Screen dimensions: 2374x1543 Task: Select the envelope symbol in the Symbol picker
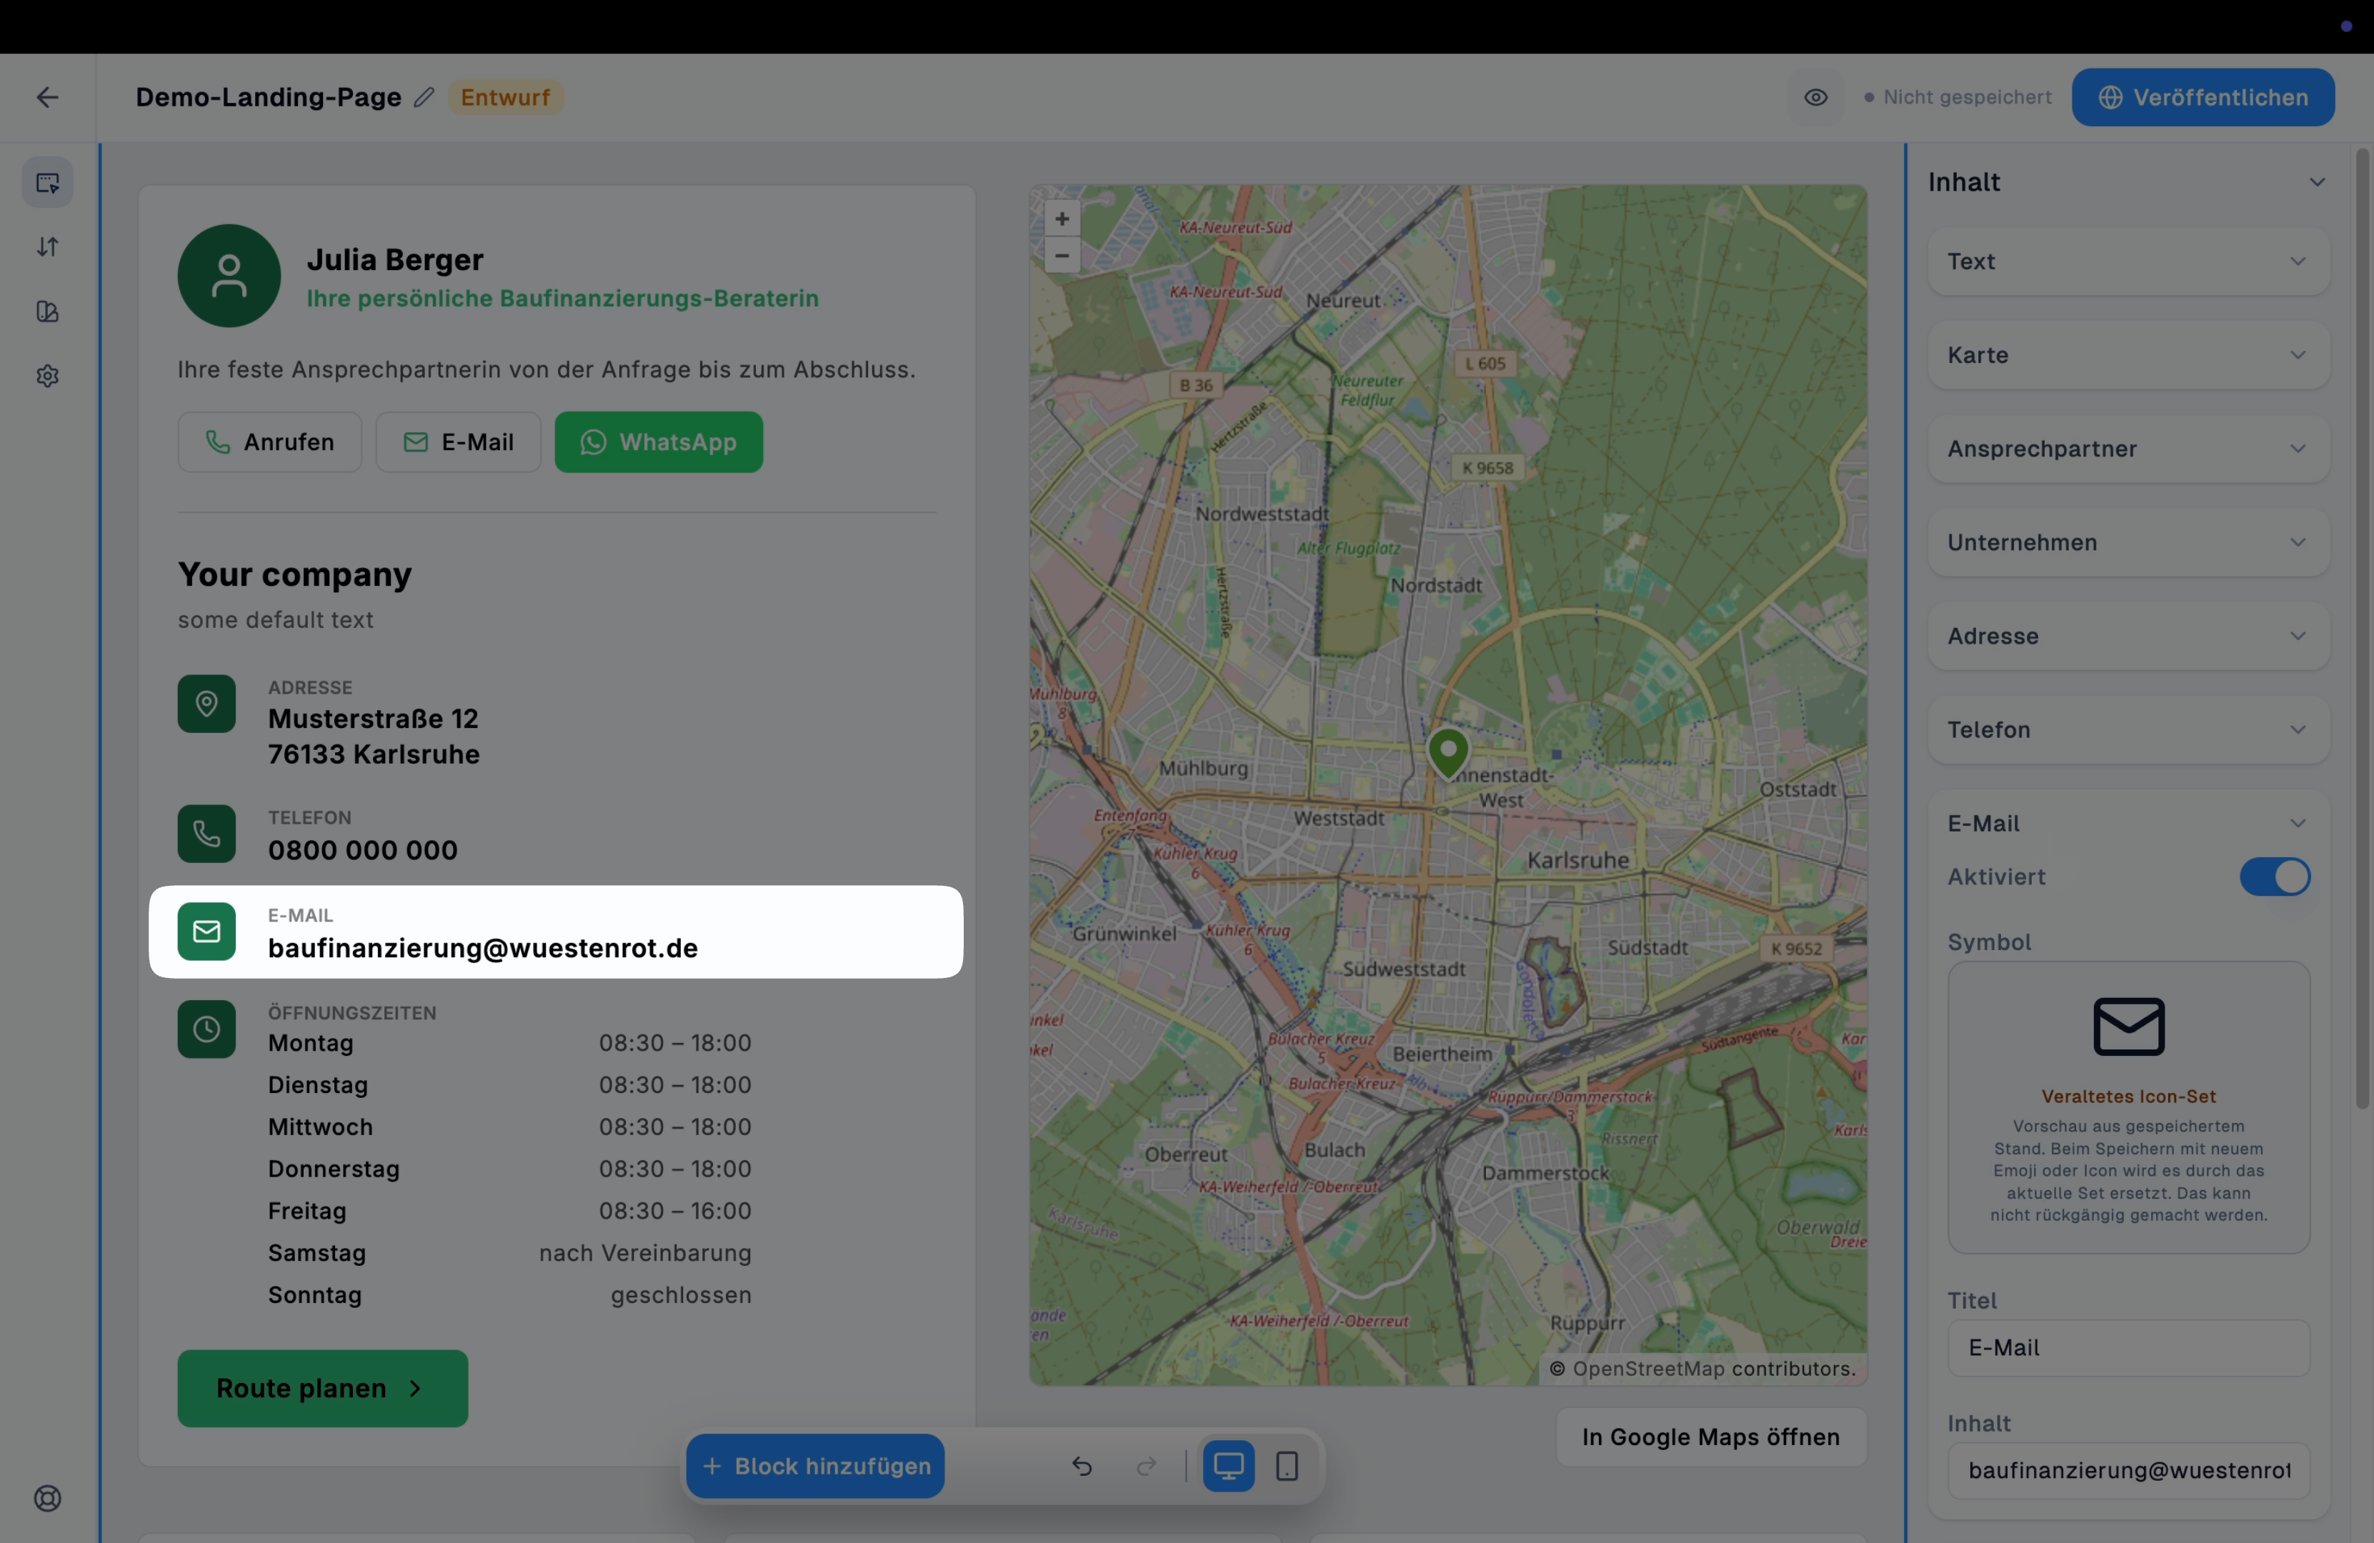pyautogui.click(x=2129, y=1027)
